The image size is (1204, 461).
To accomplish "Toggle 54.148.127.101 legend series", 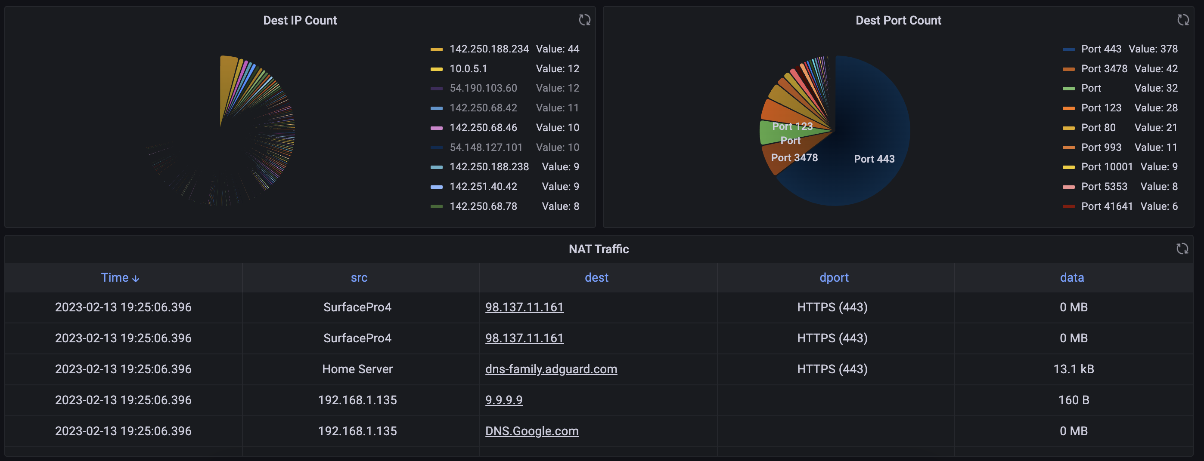I will [x=486, y=148].
